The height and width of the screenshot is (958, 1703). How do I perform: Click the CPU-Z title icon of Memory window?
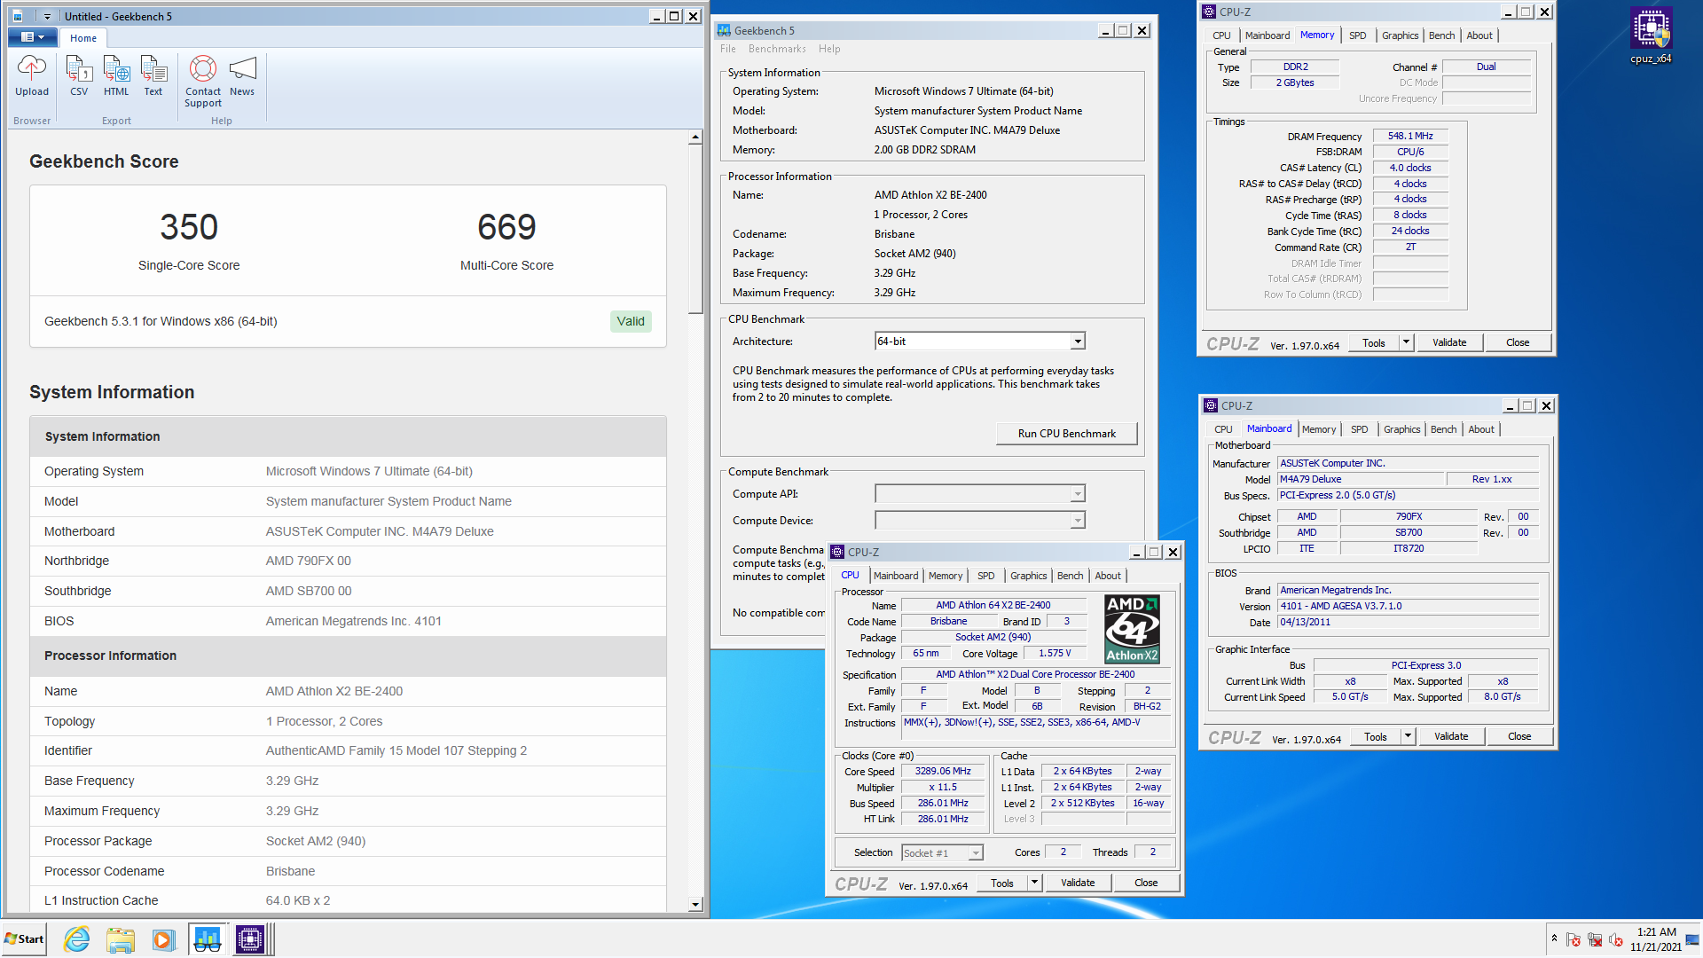pyautogui.click(x=1209, y=12)
